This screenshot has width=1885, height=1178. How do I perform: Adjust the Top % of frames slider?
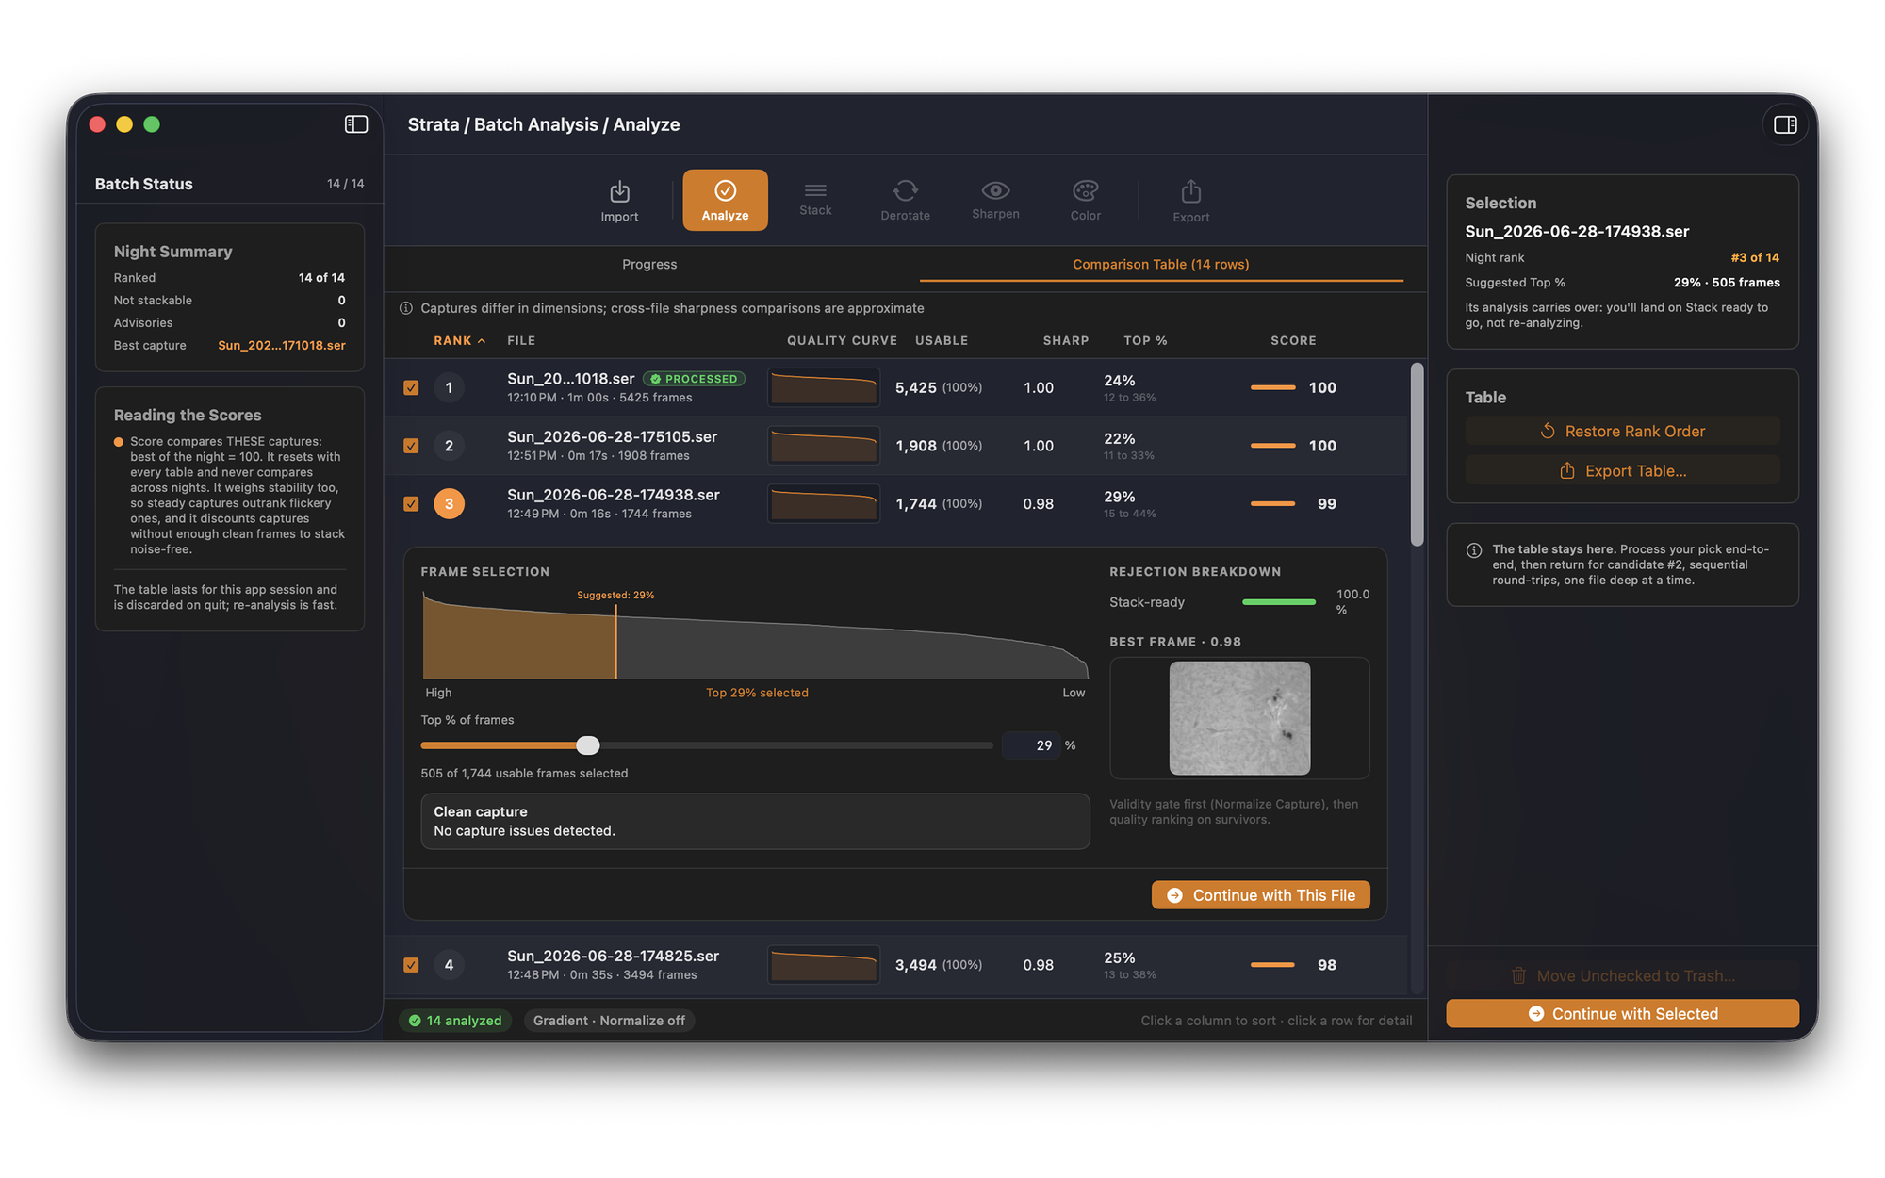coord(587,745)
